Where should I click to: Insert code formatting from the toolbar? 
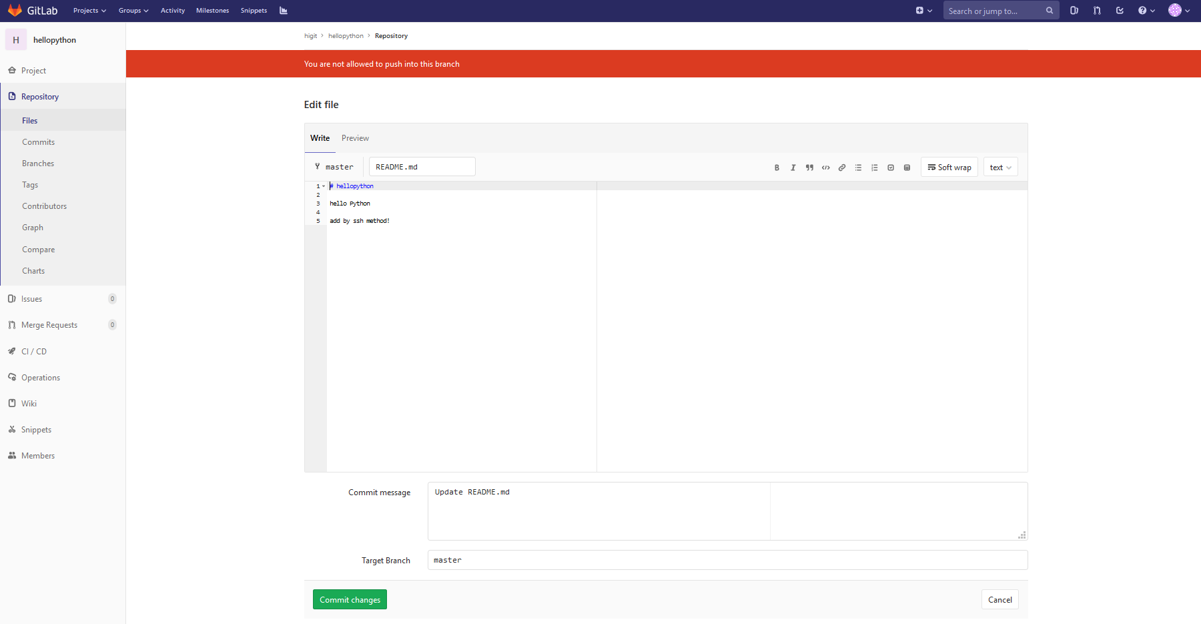tap(826, 168)
